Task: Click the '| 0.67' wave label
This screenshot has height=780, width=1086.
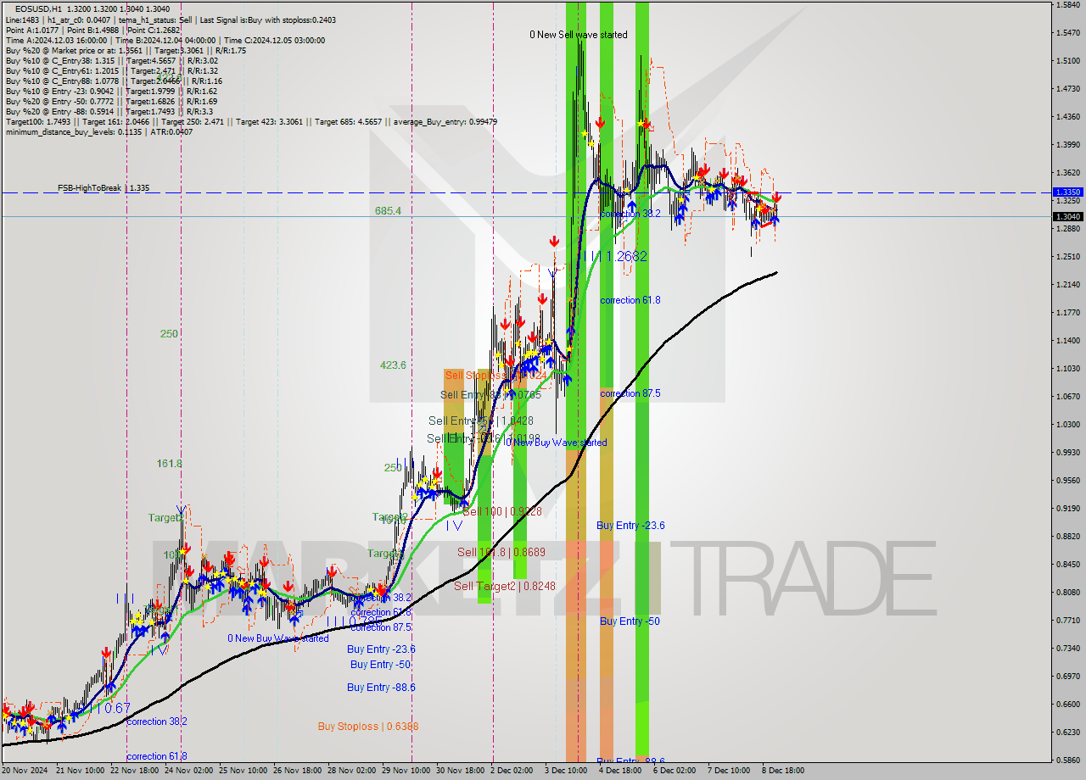Action: [113, 708]
